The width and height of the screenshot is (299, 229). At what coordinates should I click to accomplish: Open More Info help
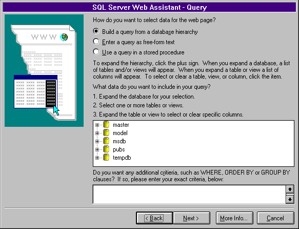point(234,218)
